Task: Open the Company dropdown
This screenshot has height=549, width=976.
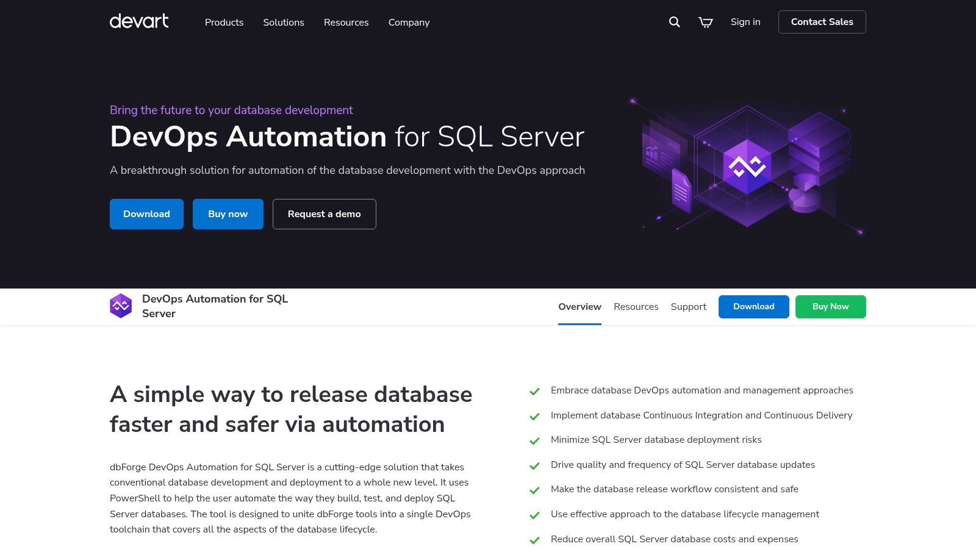Action: (409, 23)
